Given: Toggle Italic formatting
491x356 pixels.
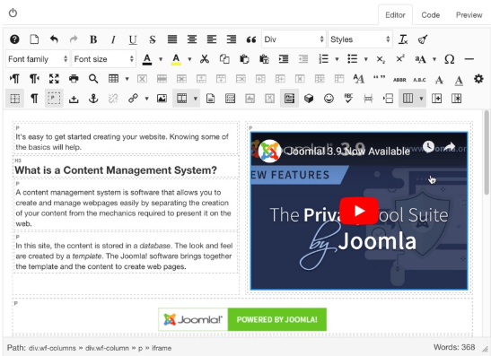Looking at the screenshot, I should tap(113, 39).
